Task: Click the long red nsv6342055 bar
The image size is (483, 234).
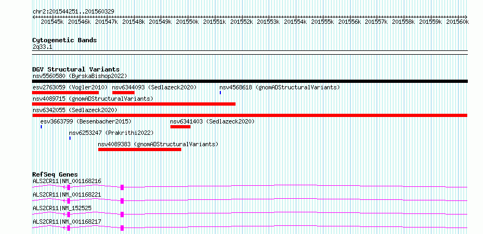Action: [x=250, y=115]
